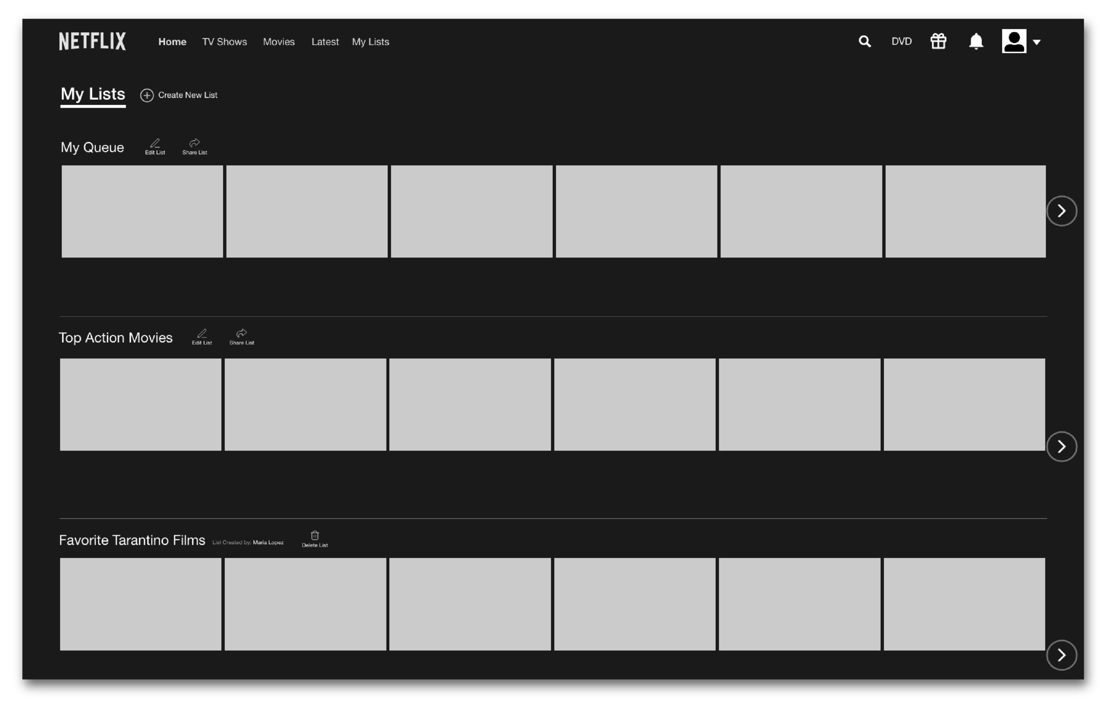This screenshot has height=711, width=1112.
Task: Click the Maria Lopez creator name
Action: 268,542
